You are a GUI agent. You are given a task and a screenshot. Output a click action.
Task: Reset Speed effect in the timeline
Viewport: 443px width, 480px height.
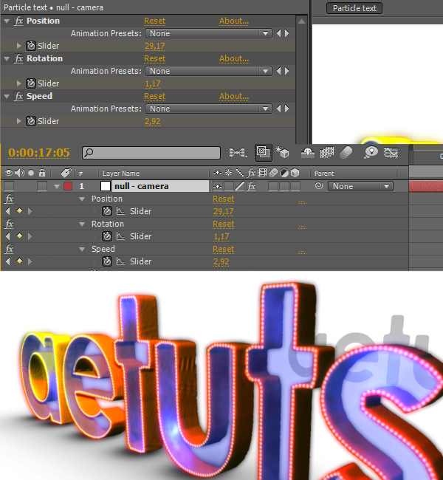click(223, 249)
